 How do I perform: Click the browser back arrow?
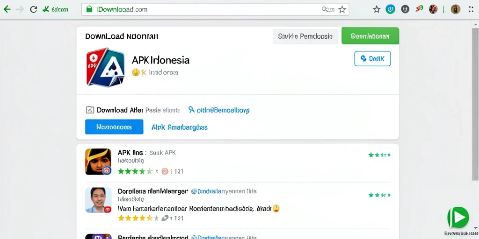(x=7, y=9)
